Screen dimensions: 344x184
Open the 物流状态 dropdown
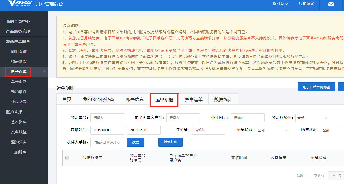coord(332,130)
